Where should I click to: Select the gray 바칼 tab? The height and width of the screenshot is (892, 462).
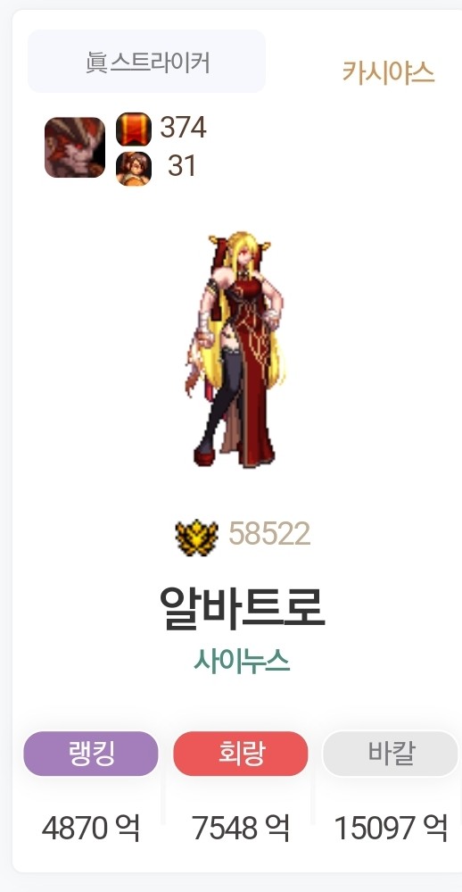tap(391, 754)
